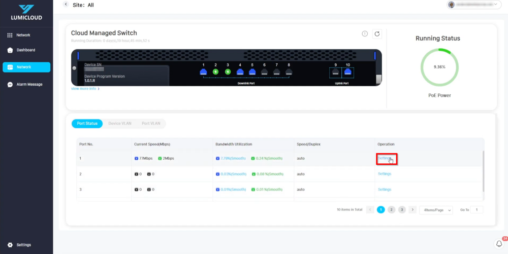Click the Go To page input field

coord(477,210)
